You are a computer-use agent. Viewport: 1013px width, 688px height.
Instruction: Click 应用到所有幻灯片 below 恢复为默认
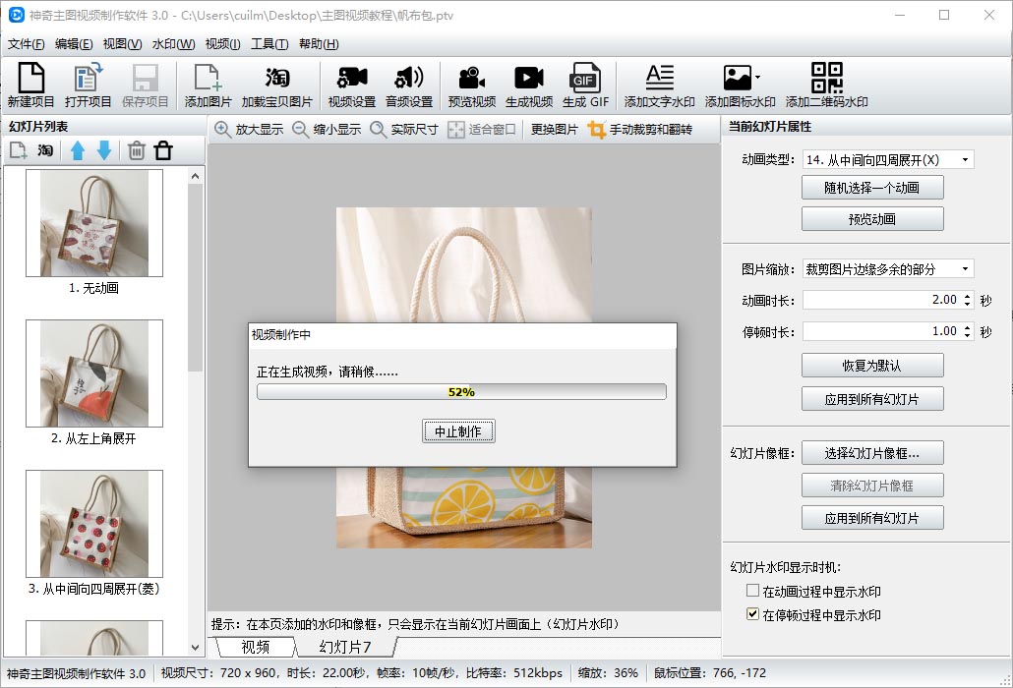(872, 399)
